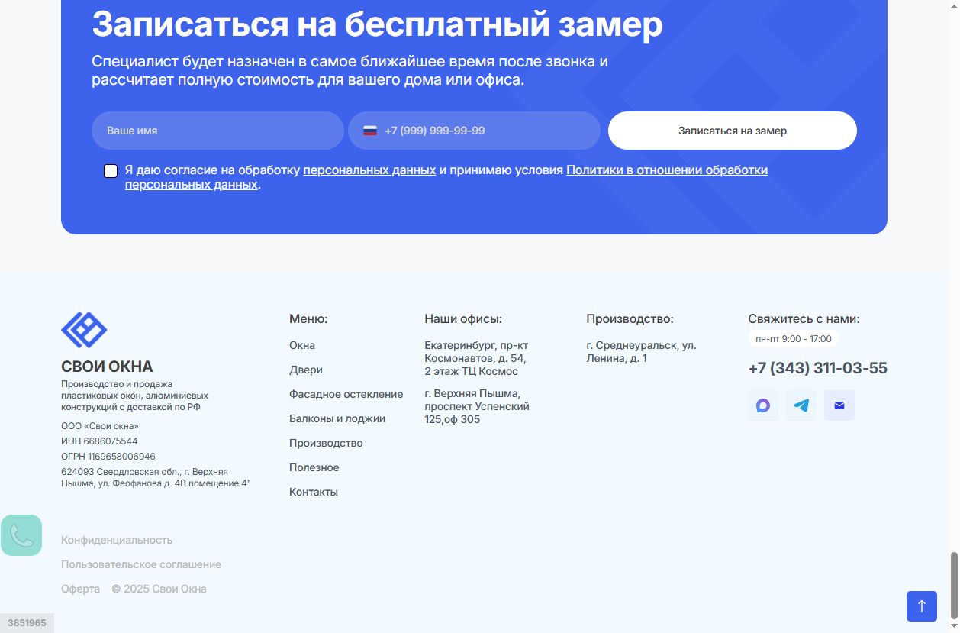Image resolution: width=960 pixels, height=633 pixels.
Task: Click the Свяжитесь с нами heading
Action: 804,319
